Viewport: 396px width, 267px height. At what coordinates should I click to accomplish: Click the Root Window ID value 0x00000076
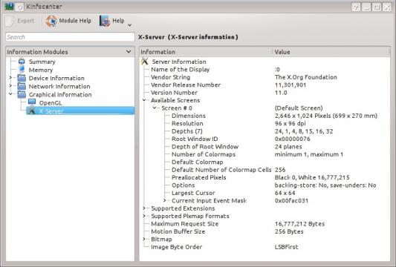[x=292, y=139]
